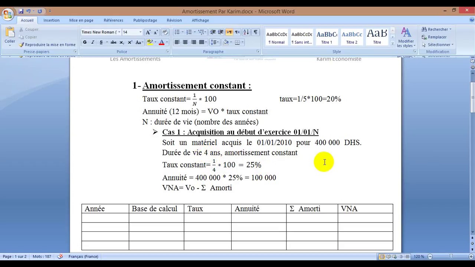This screenshot has width=475, height=267.
Task: Open Word help question mark
Action: (x=471, y=20)
